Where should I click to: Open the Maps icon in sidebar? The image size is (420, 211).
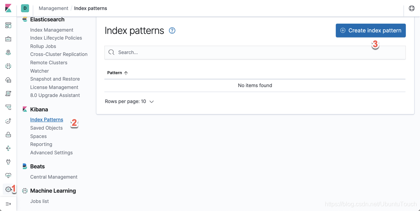8,52
